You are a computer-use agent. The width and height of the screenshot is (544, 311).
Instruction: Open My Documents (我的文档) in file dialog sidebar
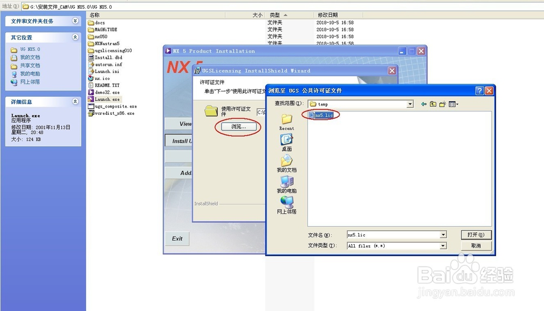pyautogui.click(x=287, y=164)
